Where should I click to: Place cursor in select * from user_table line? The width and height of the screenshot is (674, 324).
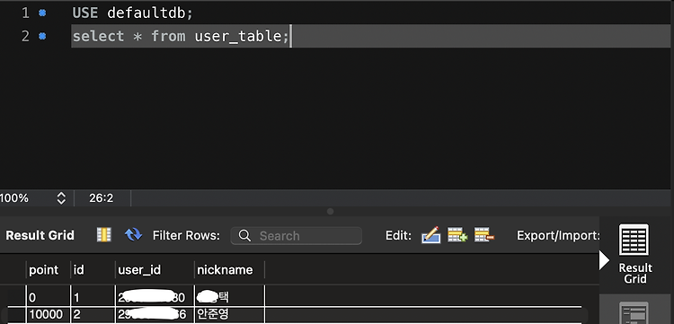tap(180, 36)
